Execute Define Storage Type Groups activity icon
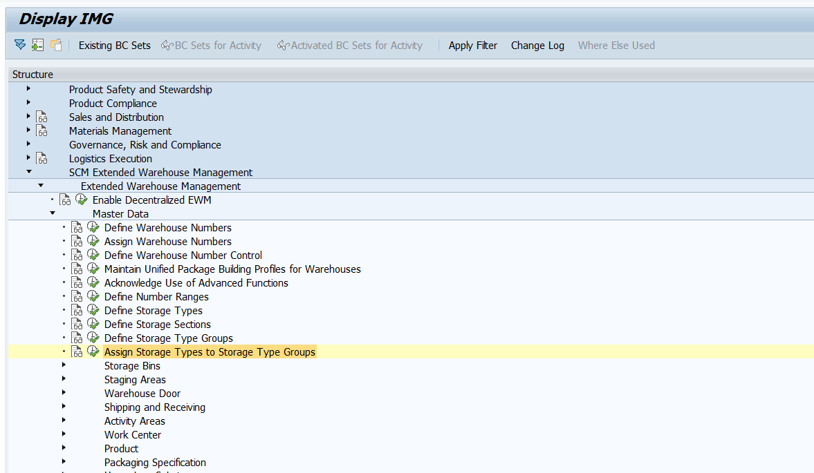The height and width of the screenshot is (473, 814). click(93, 337)
